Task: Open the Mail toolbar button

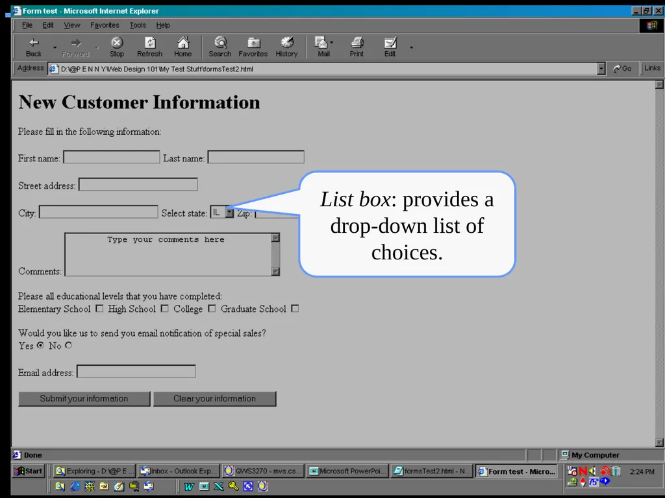Action: click(323, 47)
